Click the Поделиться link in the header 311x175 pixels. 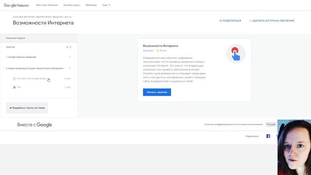230,20
